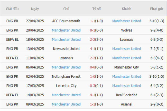The width and height of the screenshot is (167, 111).
Task: Open the Real Sociedad team link
Action: pos(126,95)
